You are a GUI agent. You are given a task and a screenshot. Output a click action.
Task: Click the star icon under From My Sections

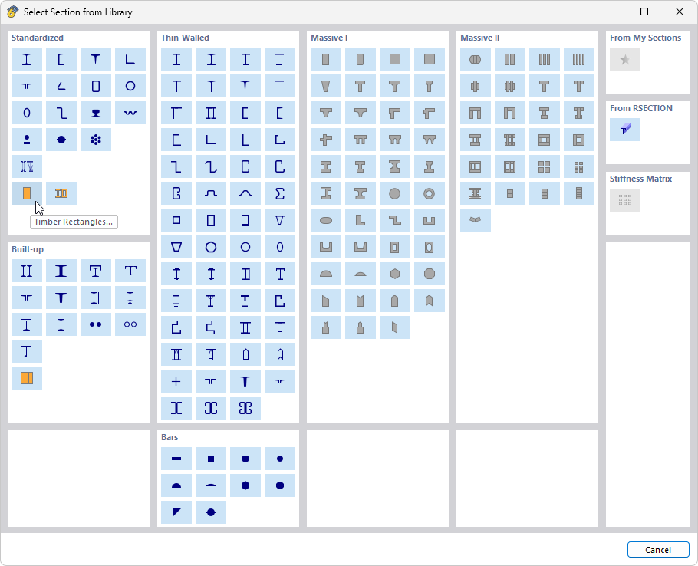[625, 59]
